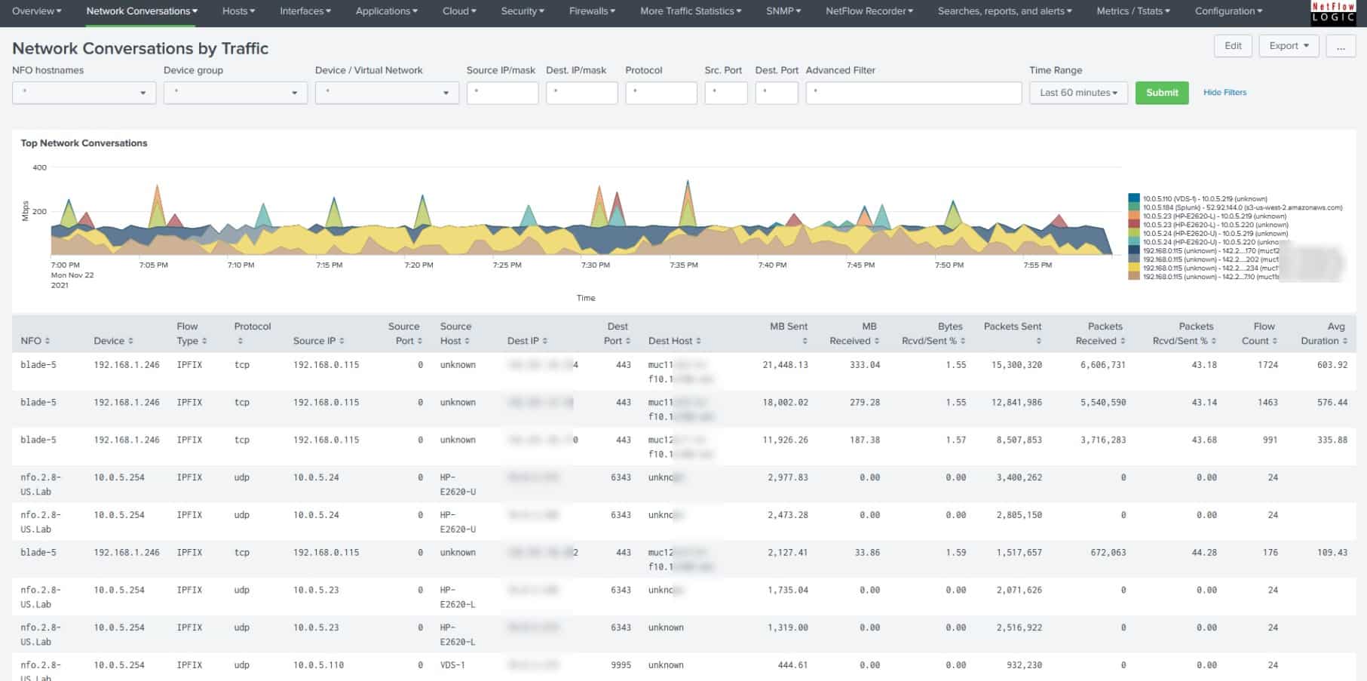Click the Advanced Filter input field

coord(914,93)
